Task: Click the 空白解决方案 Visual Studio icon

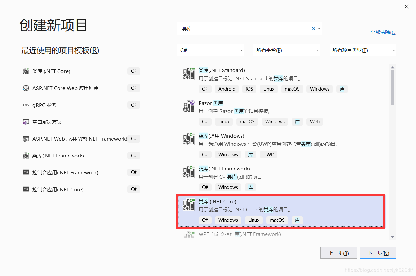Action: (x=26, y=122)
